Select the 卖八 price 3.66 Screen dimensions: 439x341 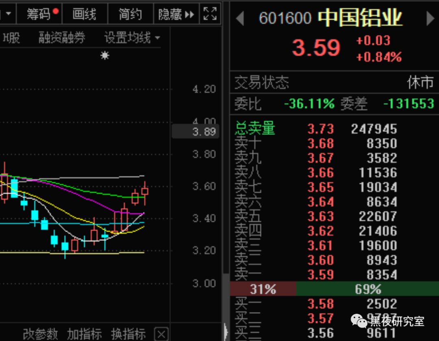(x=321, y=173)
